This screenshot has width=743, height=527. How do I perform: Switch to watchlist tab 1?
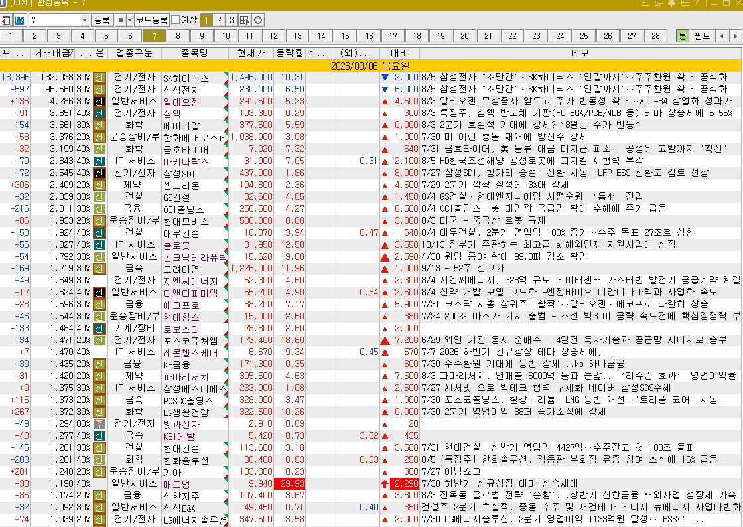click(x=11, y=36)
